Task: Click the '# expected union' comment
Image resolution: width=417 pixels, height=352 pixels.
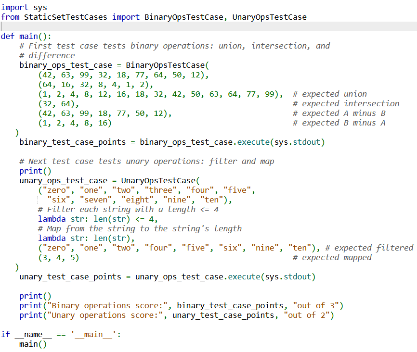Action: click(329, 94)
